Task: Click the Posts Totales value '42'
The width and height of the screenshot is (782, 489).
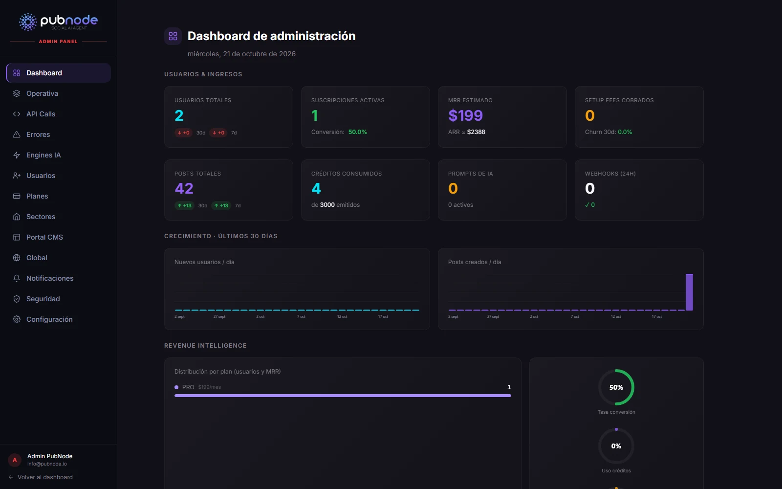Action: click(x=184, y=188)
